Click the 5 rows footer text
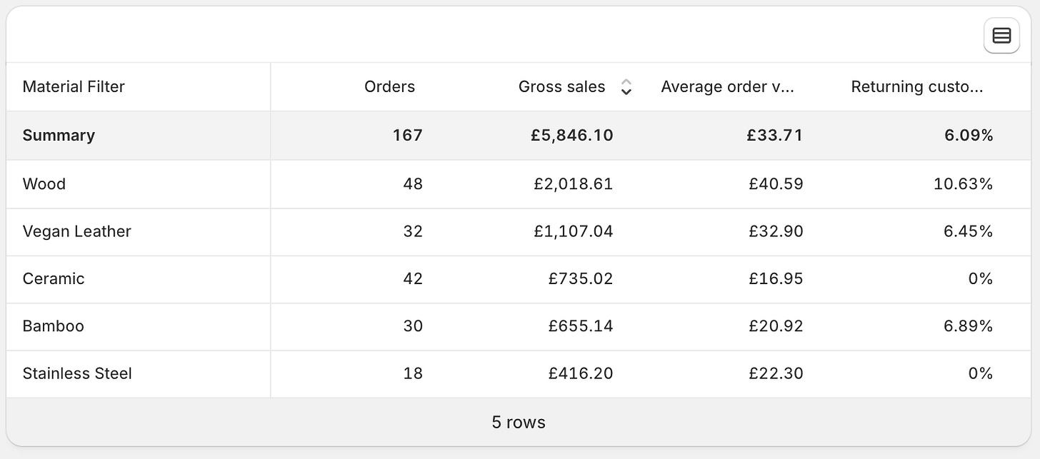 point(519,423)
